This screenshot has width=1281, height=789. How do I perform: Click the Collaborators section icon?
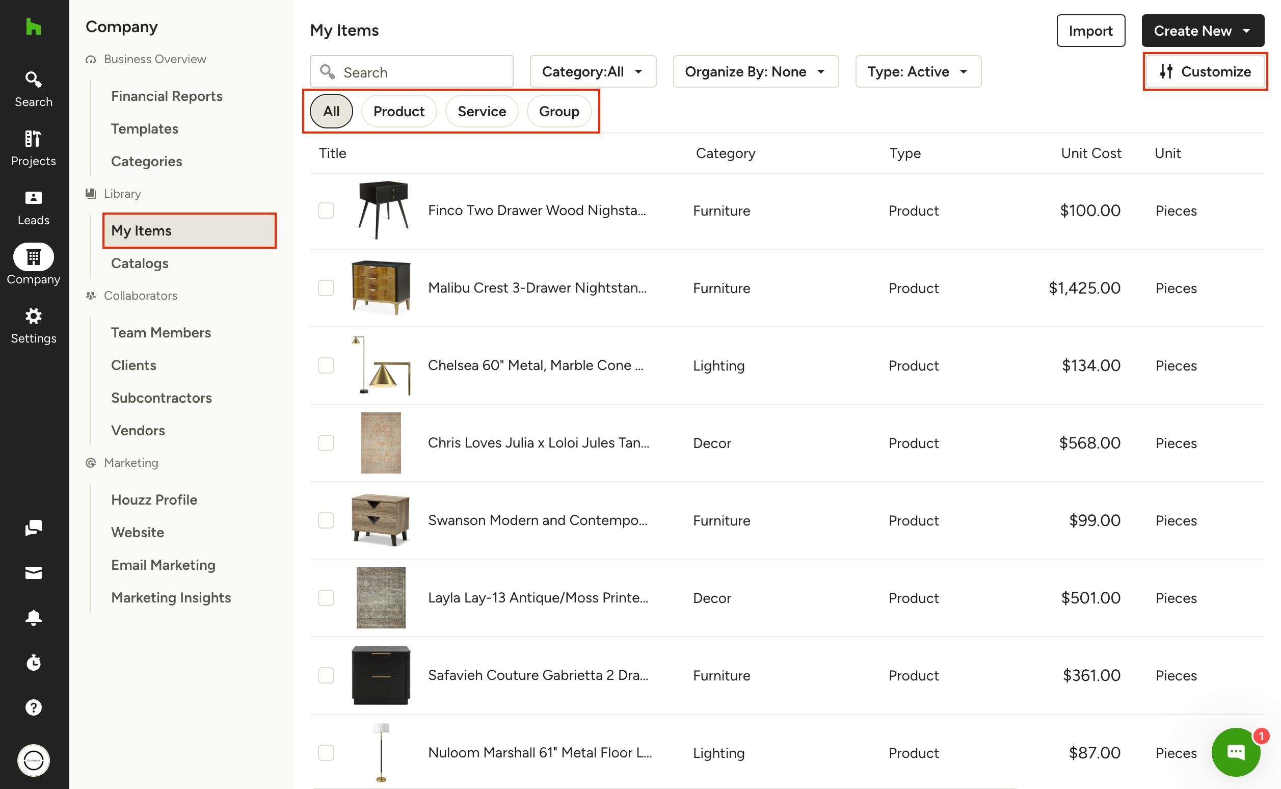coord(91,295)
